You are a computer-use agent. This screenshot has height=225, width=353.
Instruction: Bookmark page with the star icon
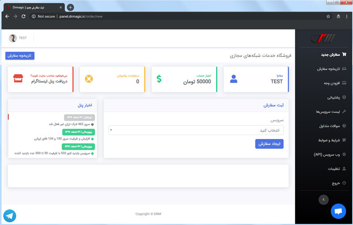[328, 16]
